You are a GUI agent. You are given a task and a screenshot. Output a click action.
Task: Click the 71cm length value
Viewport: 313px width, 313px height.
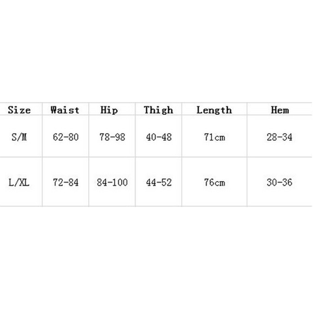(x=215, y=137)
